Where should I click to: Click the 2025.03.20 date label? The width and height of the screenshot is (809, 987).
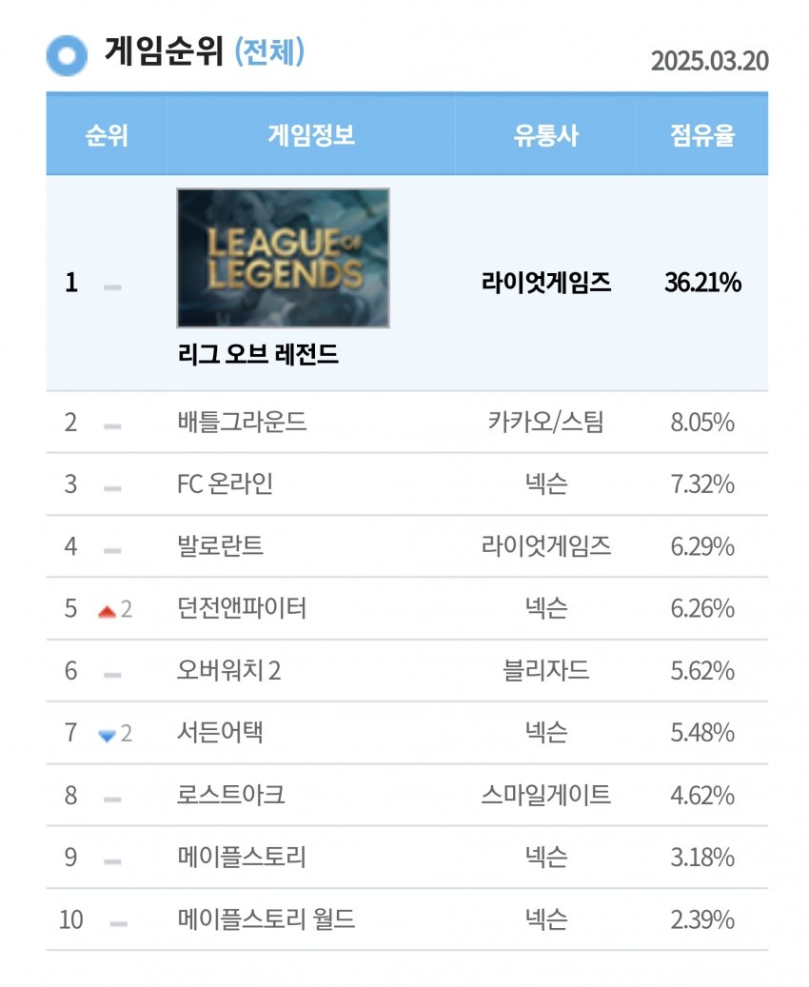click(709, 61)
